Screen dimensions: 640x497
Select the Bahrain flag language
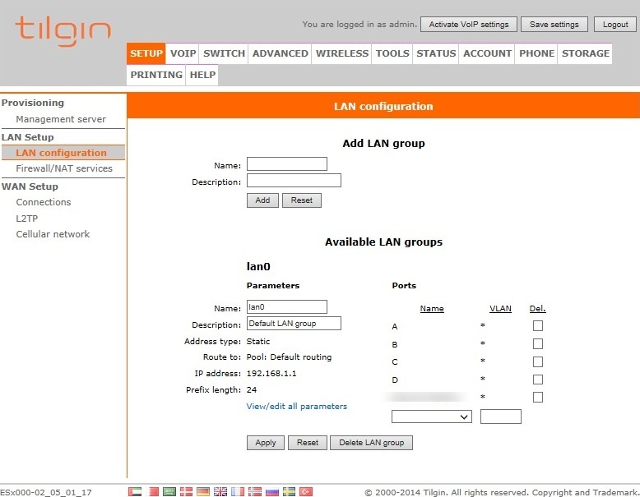point(154,492)
